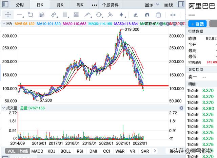The image size is (217, 158).
Task: Select the Andrews pitchfork tool
Action: click(x=110, y=15)
